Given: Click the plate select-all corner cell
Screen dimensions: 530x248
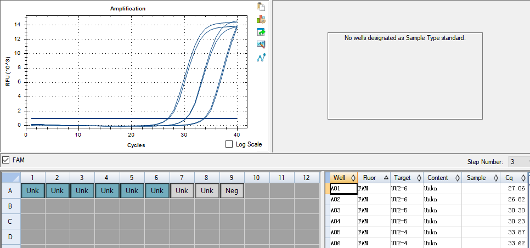Looking at the screenshot, I should (11, 177).
